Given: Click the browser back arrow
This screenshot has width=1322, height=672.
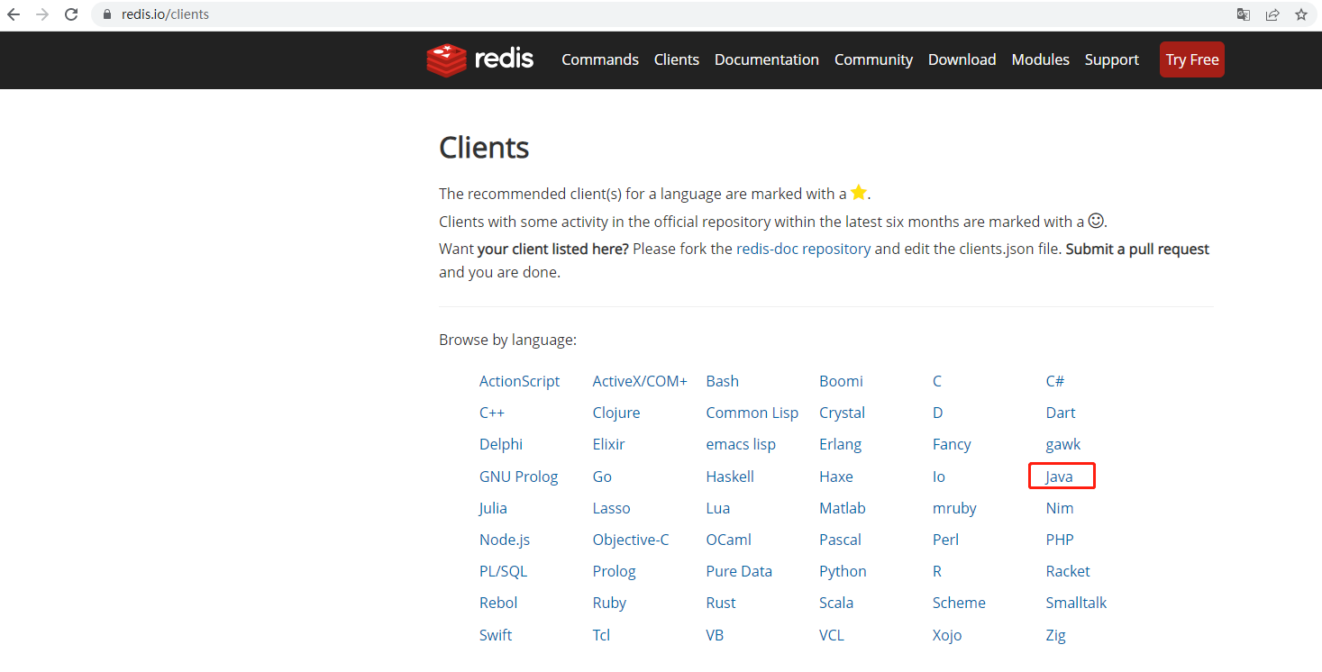Looking at the screenshot, I should click(x=14, y=14).
